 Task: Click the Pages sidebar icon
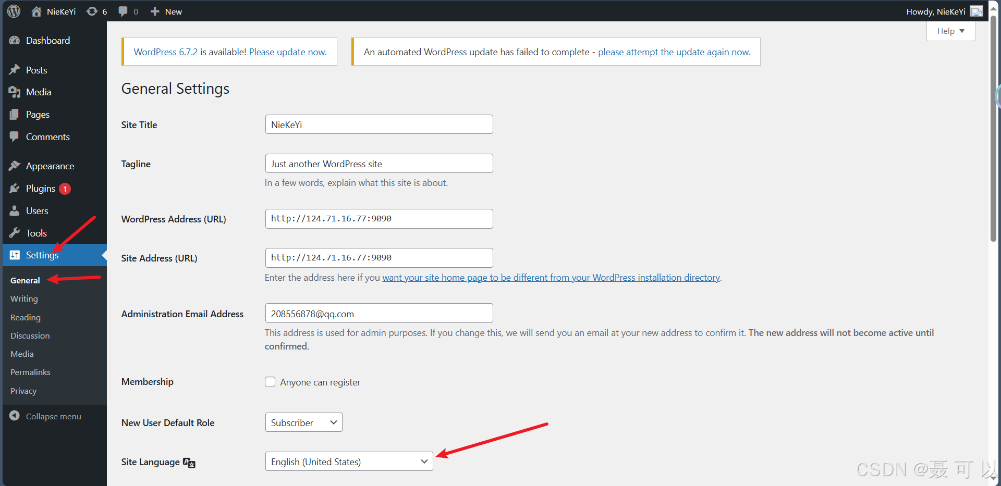[x=15, y=115]
